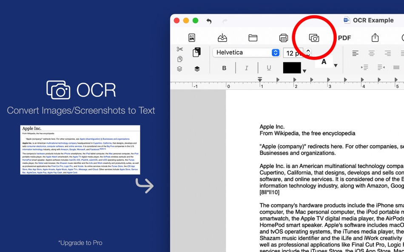Image resolution: width=404 pixels, height=252 pixels.
Task: Click the Undo arrow in the title bar
Action: tap(209, 21)
